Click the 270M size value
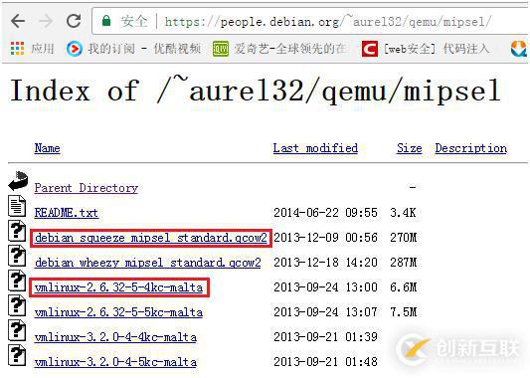The height and width of the screenshot is (378, 530). click(x=404, y=238)
